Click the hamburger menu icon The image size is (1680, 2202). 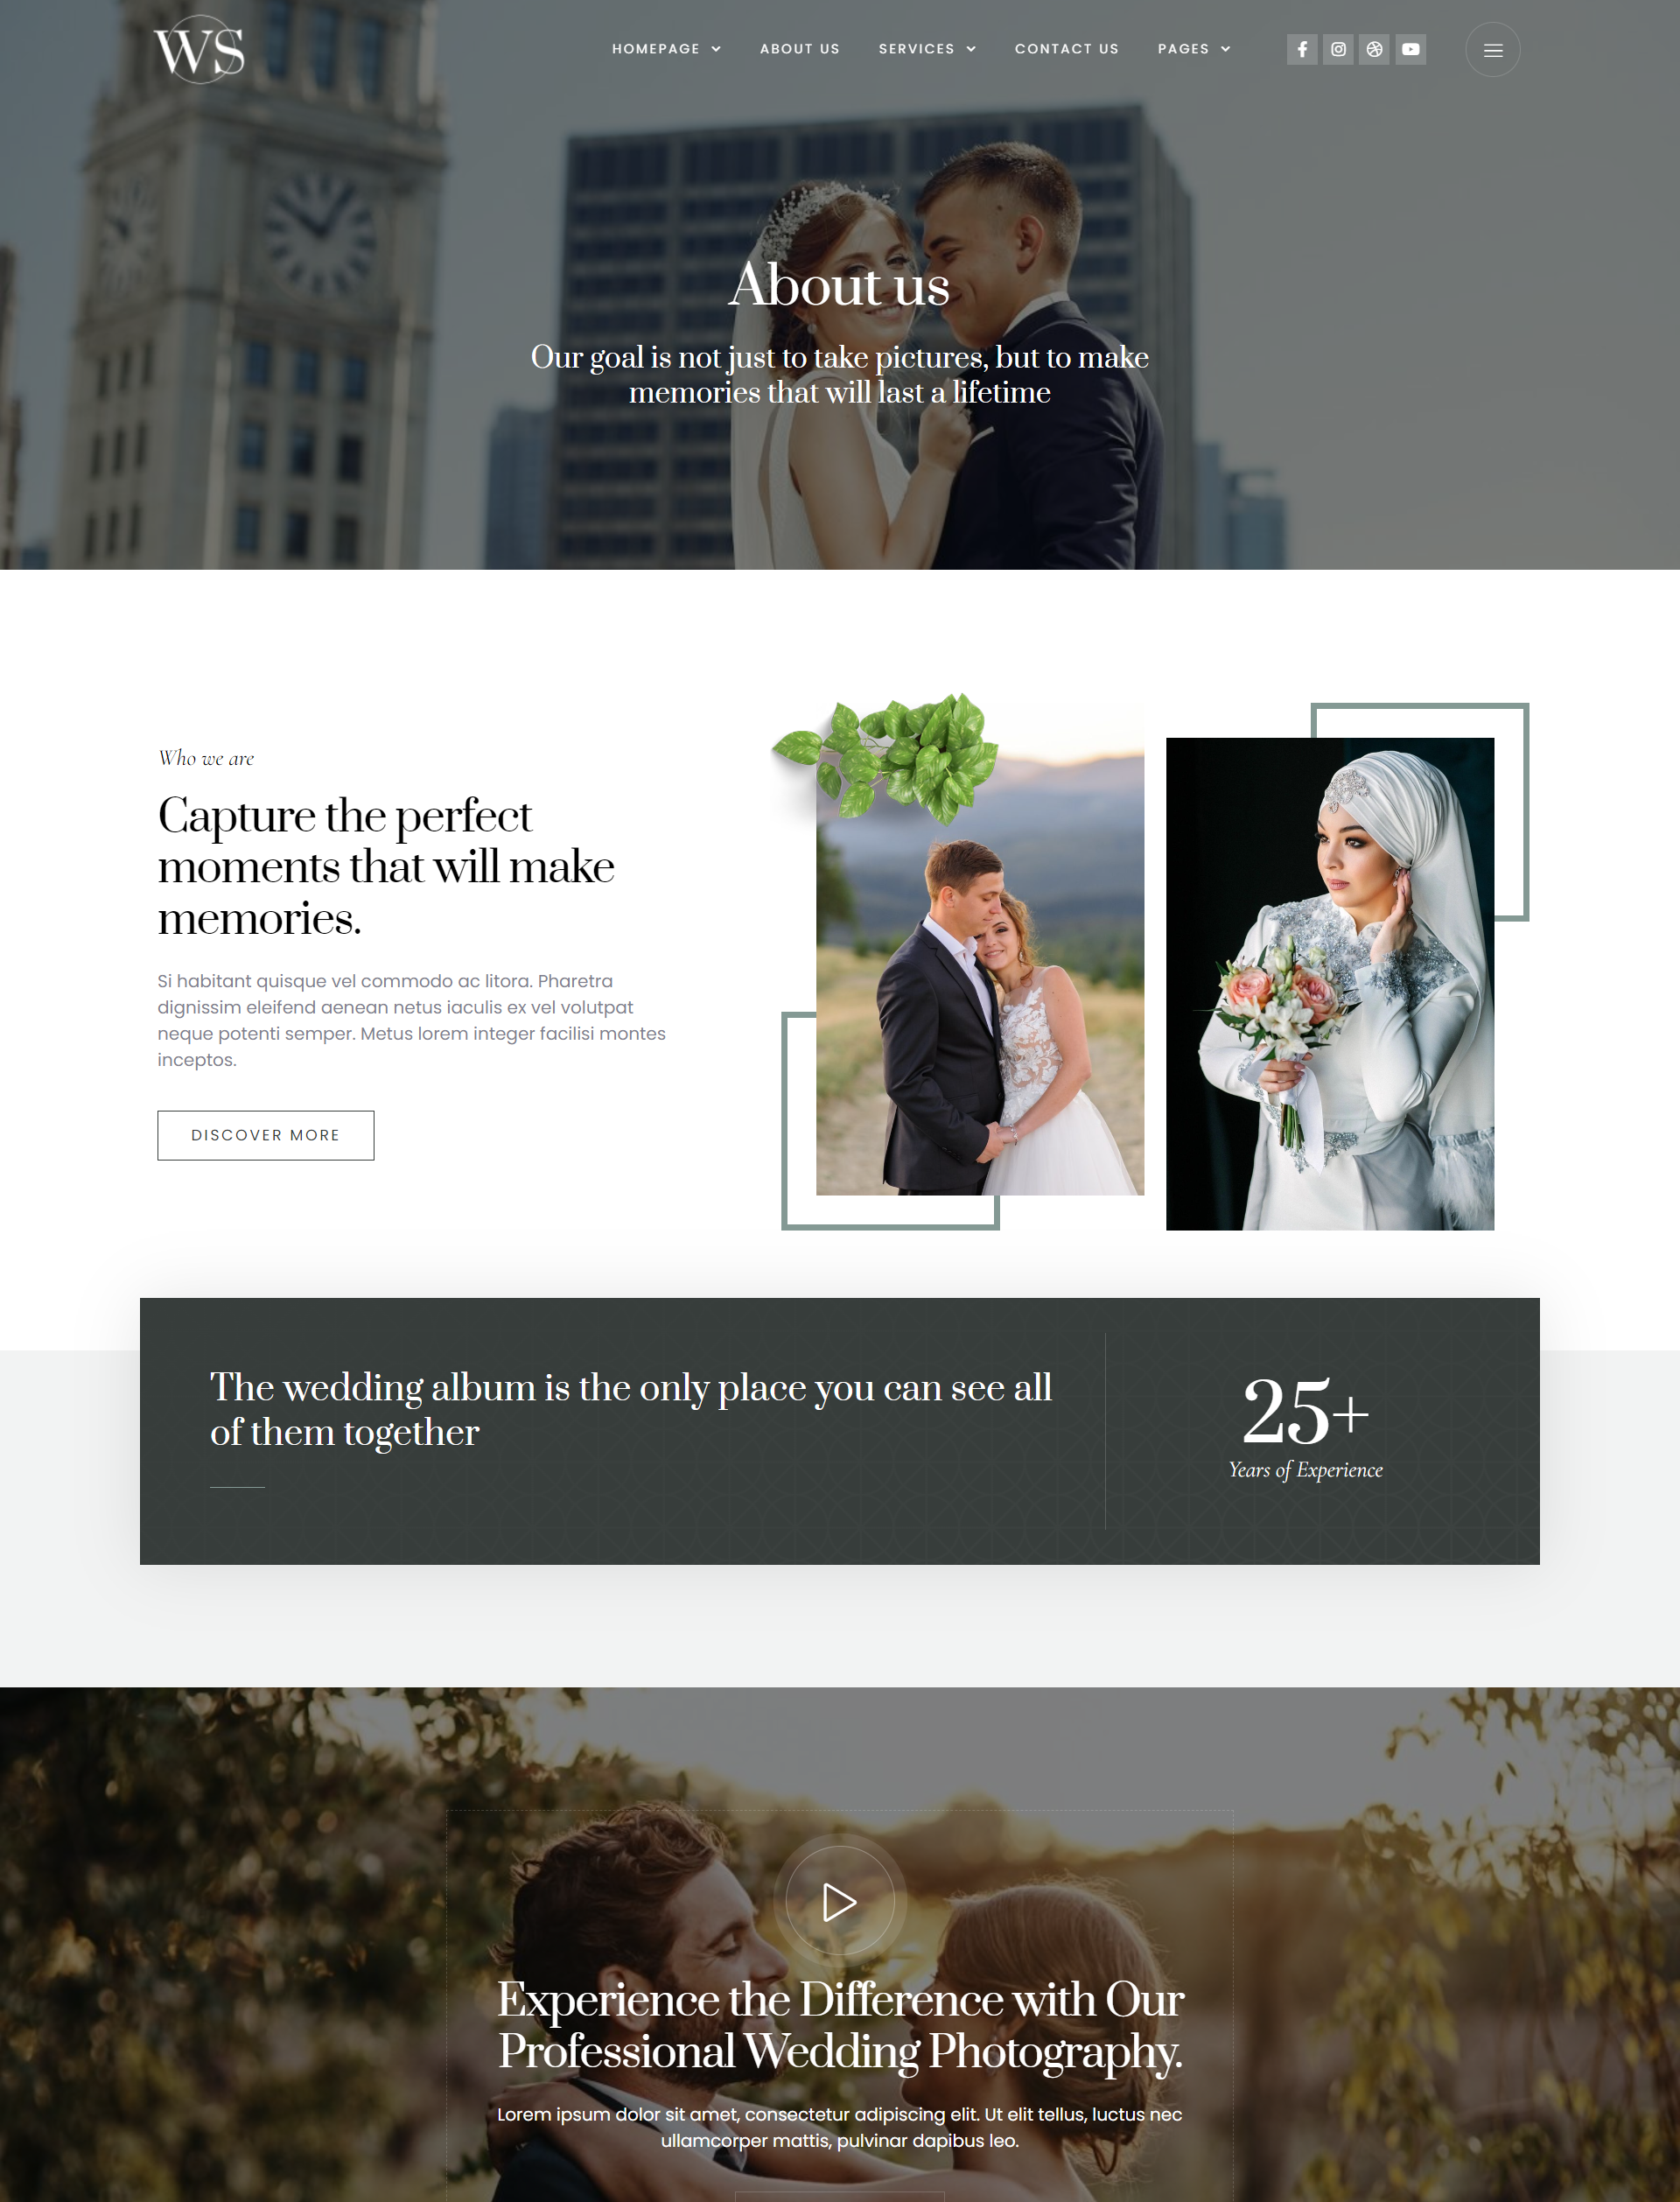(x=1493, y=49)
